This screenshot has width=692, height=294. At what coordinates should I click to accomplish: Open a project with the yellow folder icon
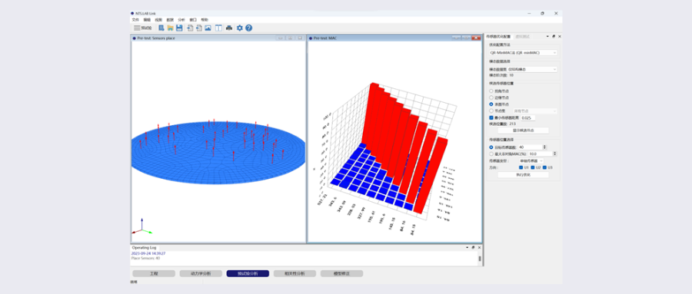171,28
